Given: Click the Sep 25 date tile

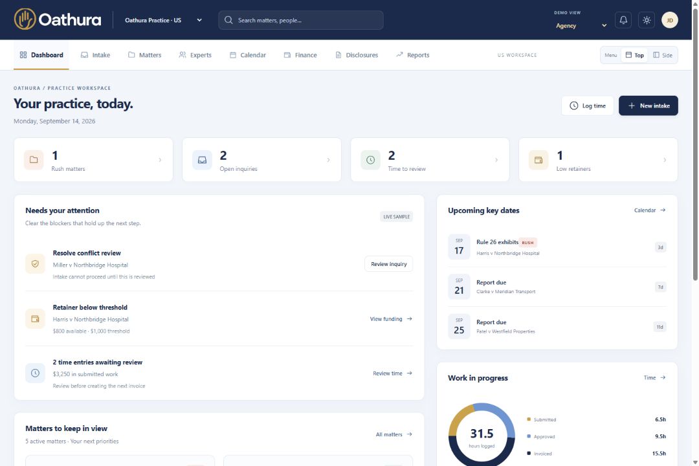Looking at the screenshot, I should pos(459,326).
